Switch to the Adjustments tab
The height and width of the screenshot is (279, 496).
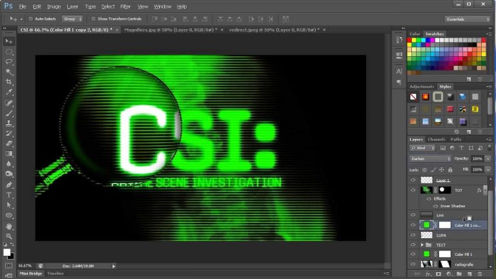(422, 87)
